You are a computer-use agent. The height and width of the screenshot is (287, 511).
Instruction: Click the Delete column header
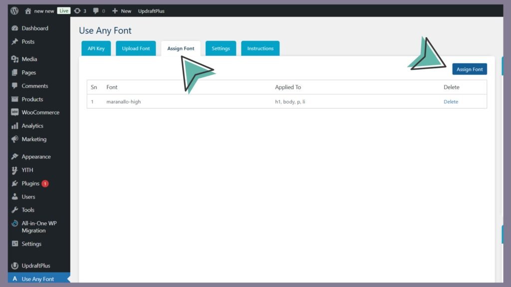pyautogui.click(x=451, y=87)
